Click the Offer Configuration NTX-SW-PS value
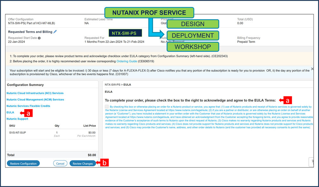 pos(32,23)
